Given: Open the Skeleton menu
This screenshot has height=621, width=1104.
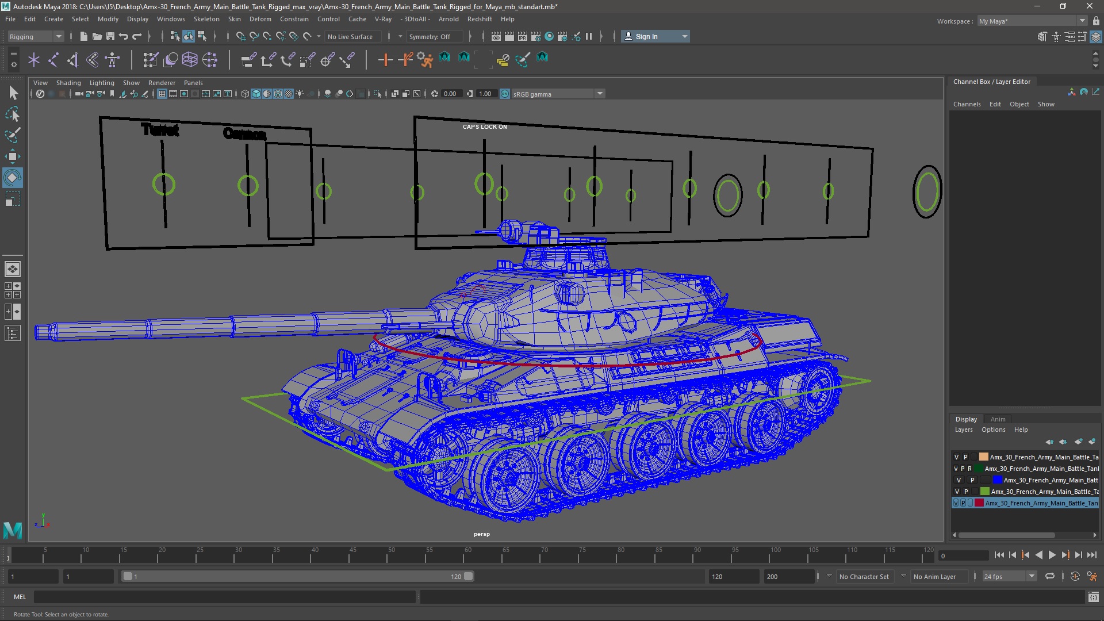Looking at the screenshot, I should click(206, 19).
